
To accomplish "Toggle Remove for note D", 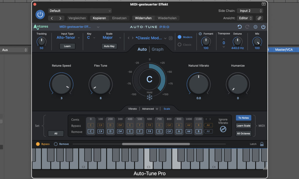I will [x=110, y=131].
